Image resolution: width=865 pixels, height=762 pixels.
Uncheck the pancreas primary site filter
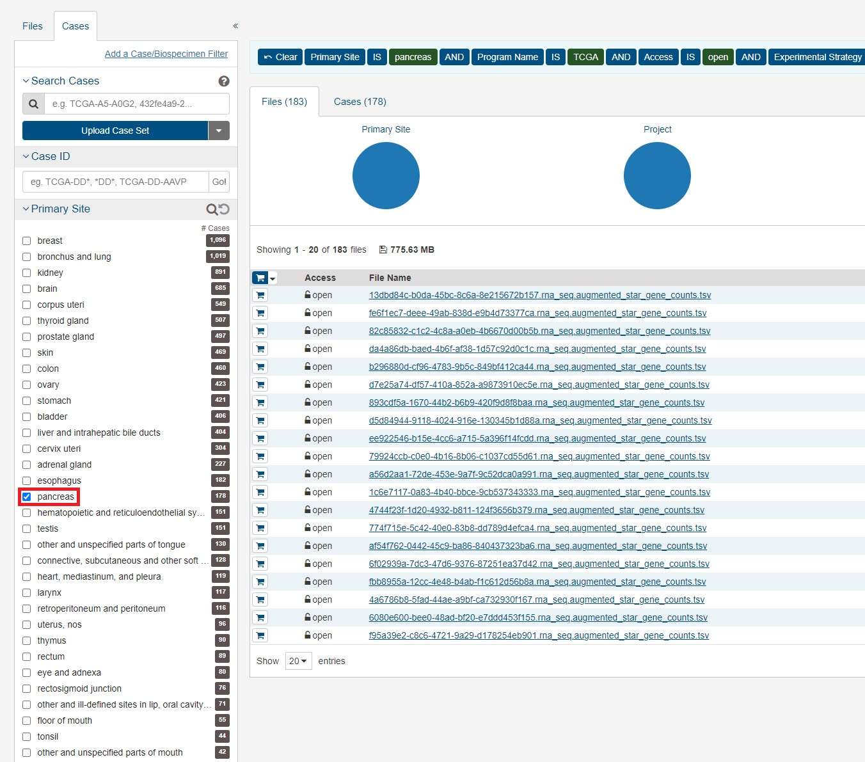(26, 496)
